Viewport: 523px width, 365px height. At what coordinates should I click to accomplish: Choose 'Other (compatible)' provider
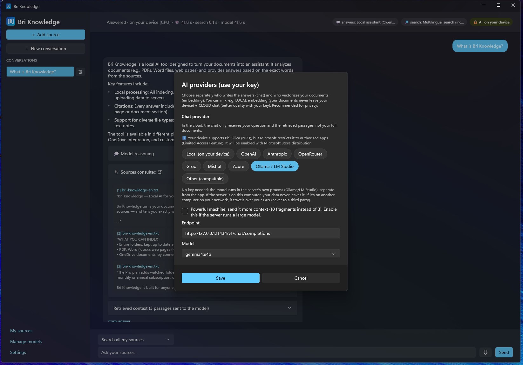click(x=205, y=179)
